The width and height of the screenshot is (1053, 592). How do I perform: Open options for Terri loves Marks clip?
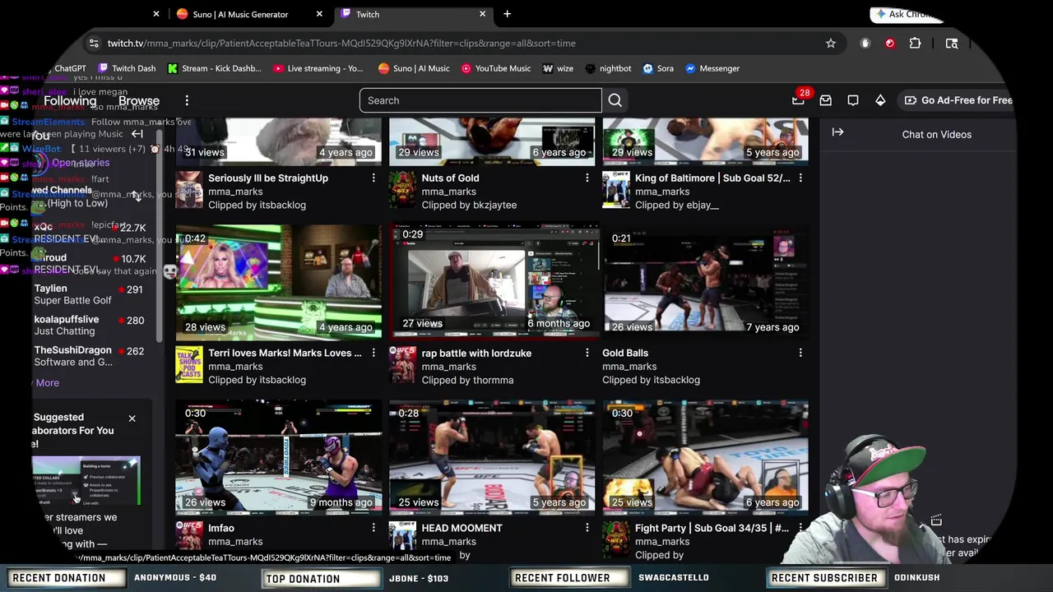[373, 354]
